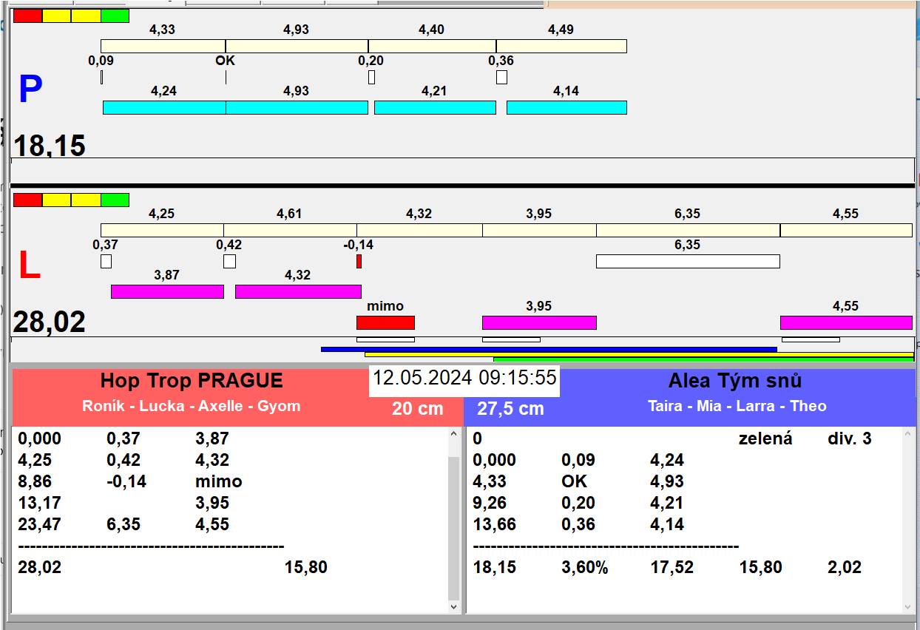This screenshot has height=630, width=920.
Task: Click the long blue timeline bar
Action: 549,349
